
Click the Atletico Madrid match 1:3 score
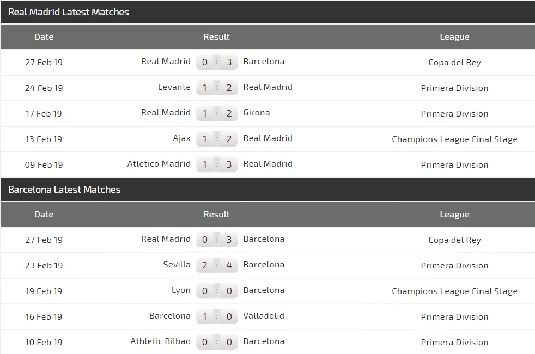(217, 164)
